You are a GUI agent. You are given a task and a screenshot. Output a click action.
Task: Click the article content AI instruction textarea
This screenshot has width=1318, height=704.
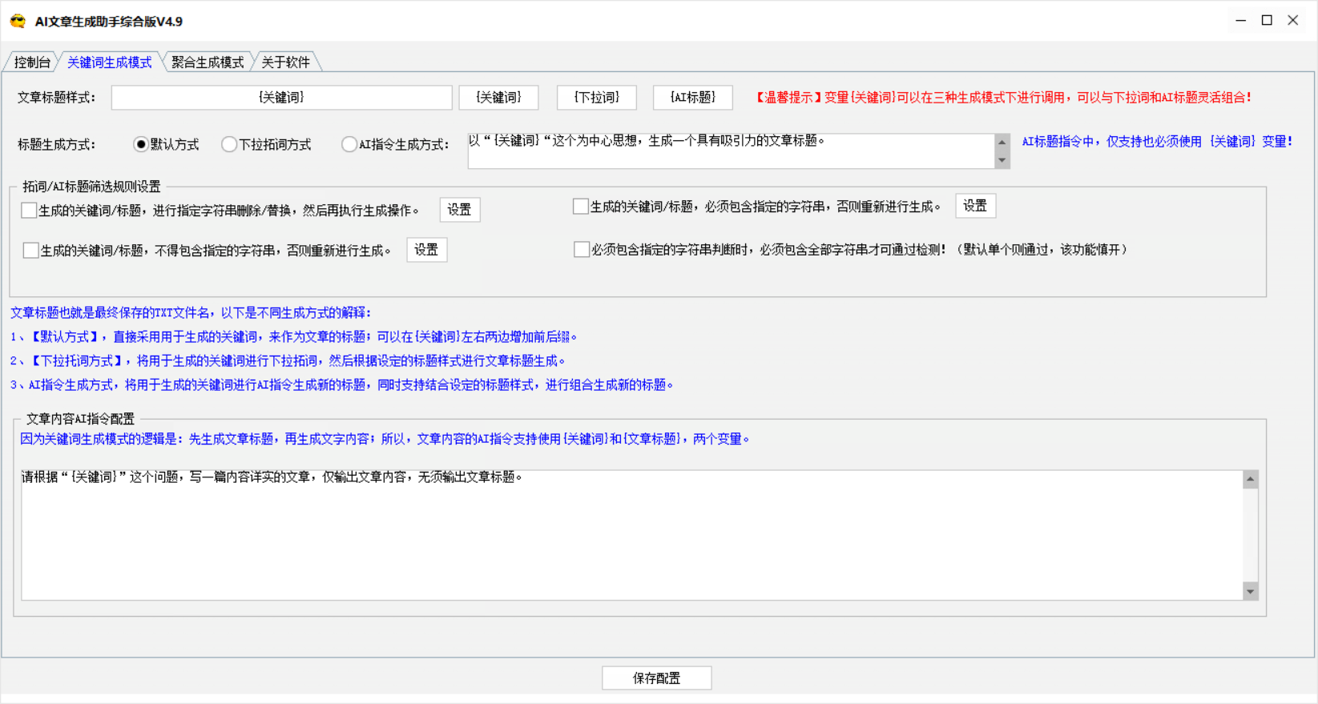tap(632, 535)
